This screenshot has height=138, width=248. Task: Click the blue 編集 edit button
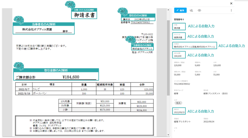(x=180, y=10)
